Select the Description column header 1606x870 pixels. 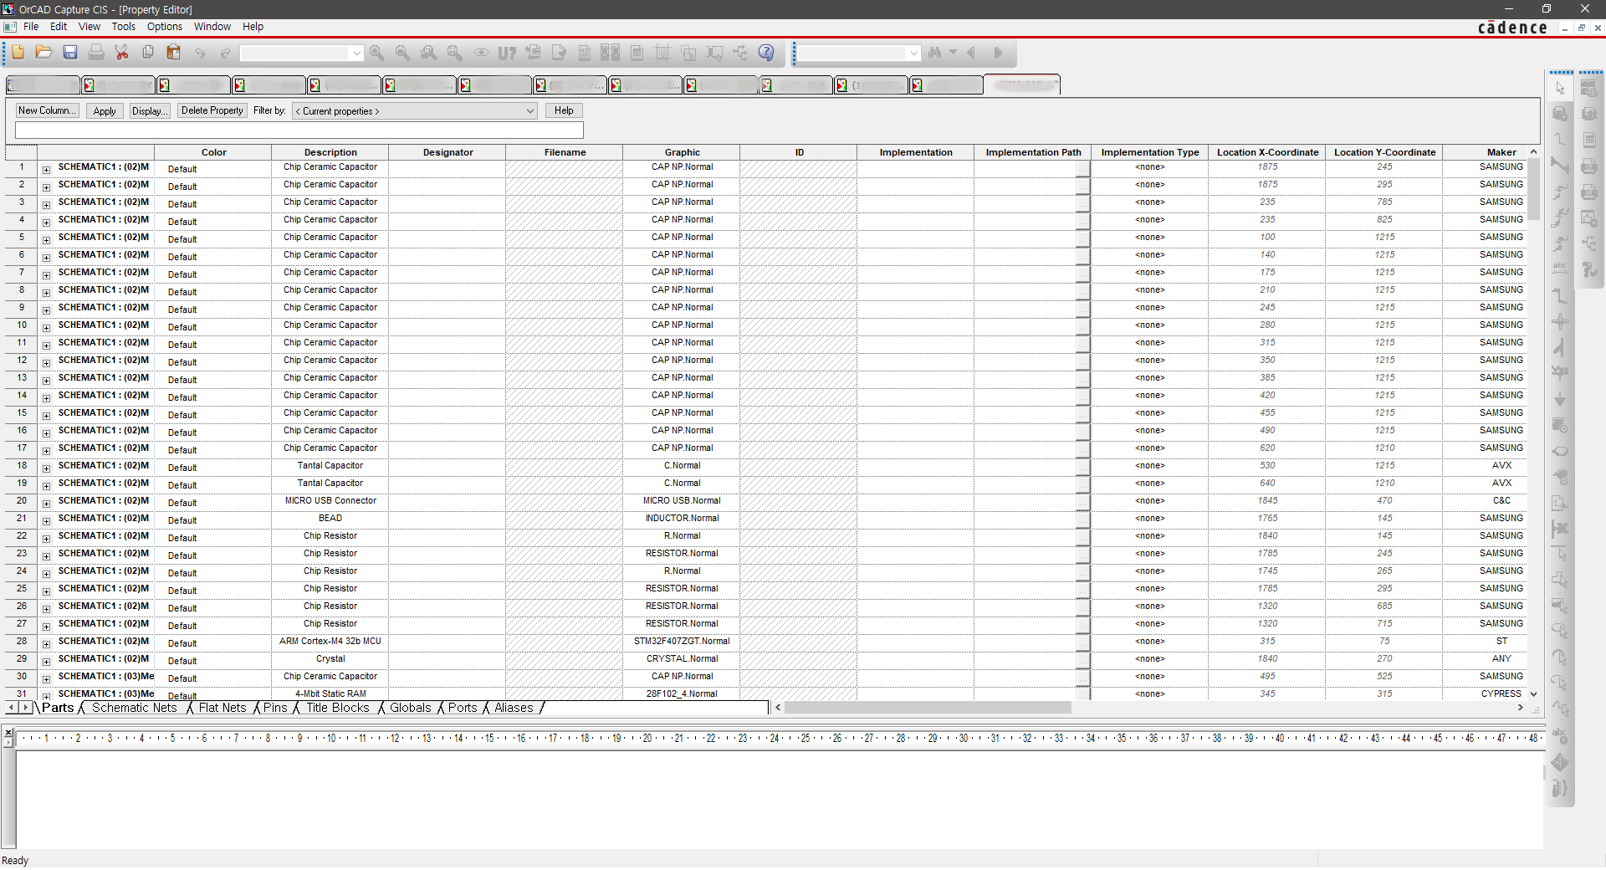tap(330, 152)
